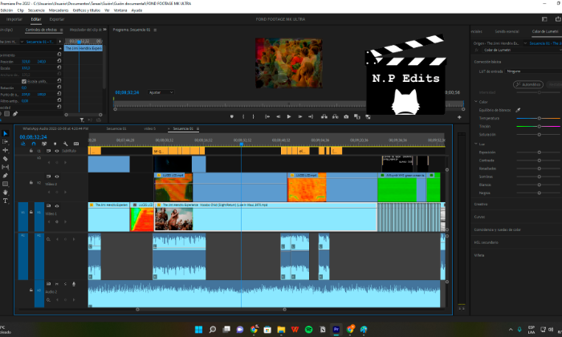Play the program monitor video
This screenshot has width=562, height=337.
pyautogui.click(x=289, y=117)
